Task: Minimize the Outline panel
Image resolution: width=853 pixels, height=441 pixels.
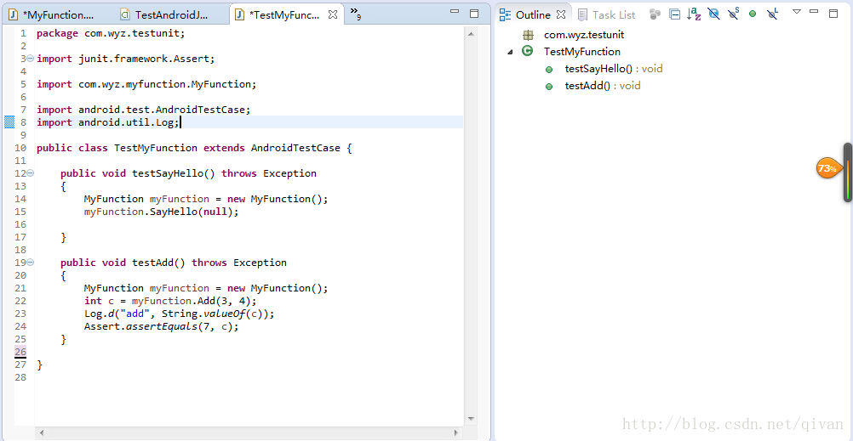Action: (x=815, y=11)
